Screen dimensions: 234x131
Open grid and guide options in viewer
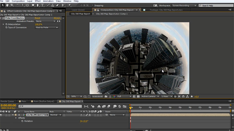pyautogui.click(x=85, y=96)
